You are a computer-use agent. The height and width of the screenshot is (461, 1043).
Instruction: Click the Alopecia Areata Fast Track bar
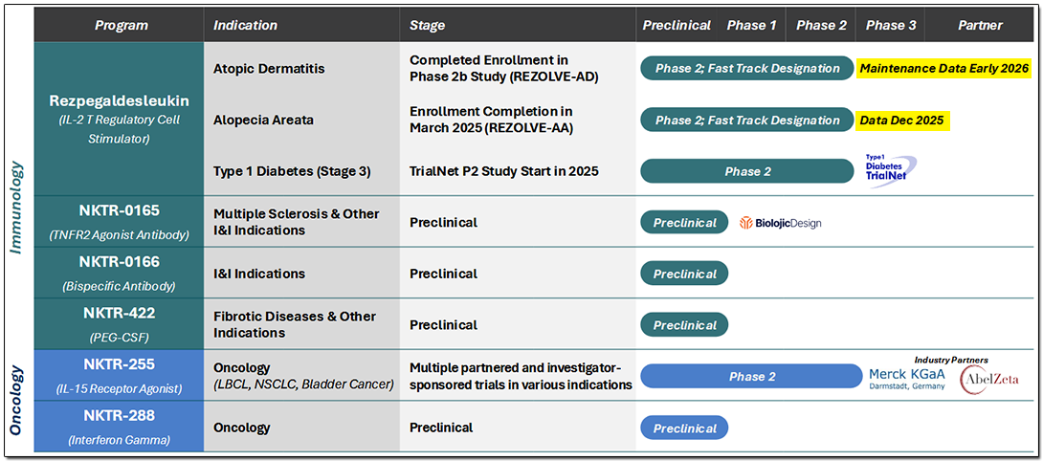[747, 121]
